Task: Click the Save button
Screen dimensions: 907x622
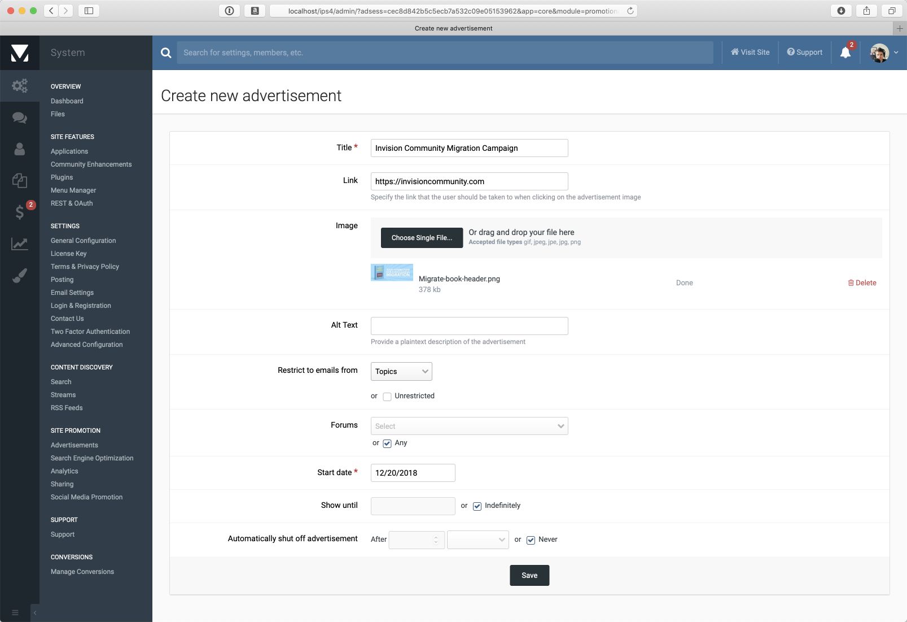Action: 529,575
